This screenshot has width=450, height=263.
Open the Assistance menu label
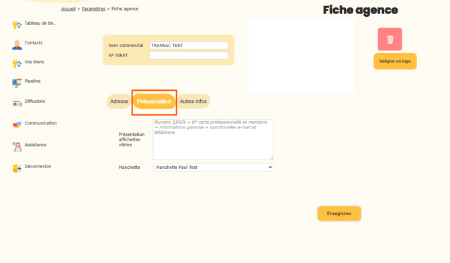(x=36, y=145)
